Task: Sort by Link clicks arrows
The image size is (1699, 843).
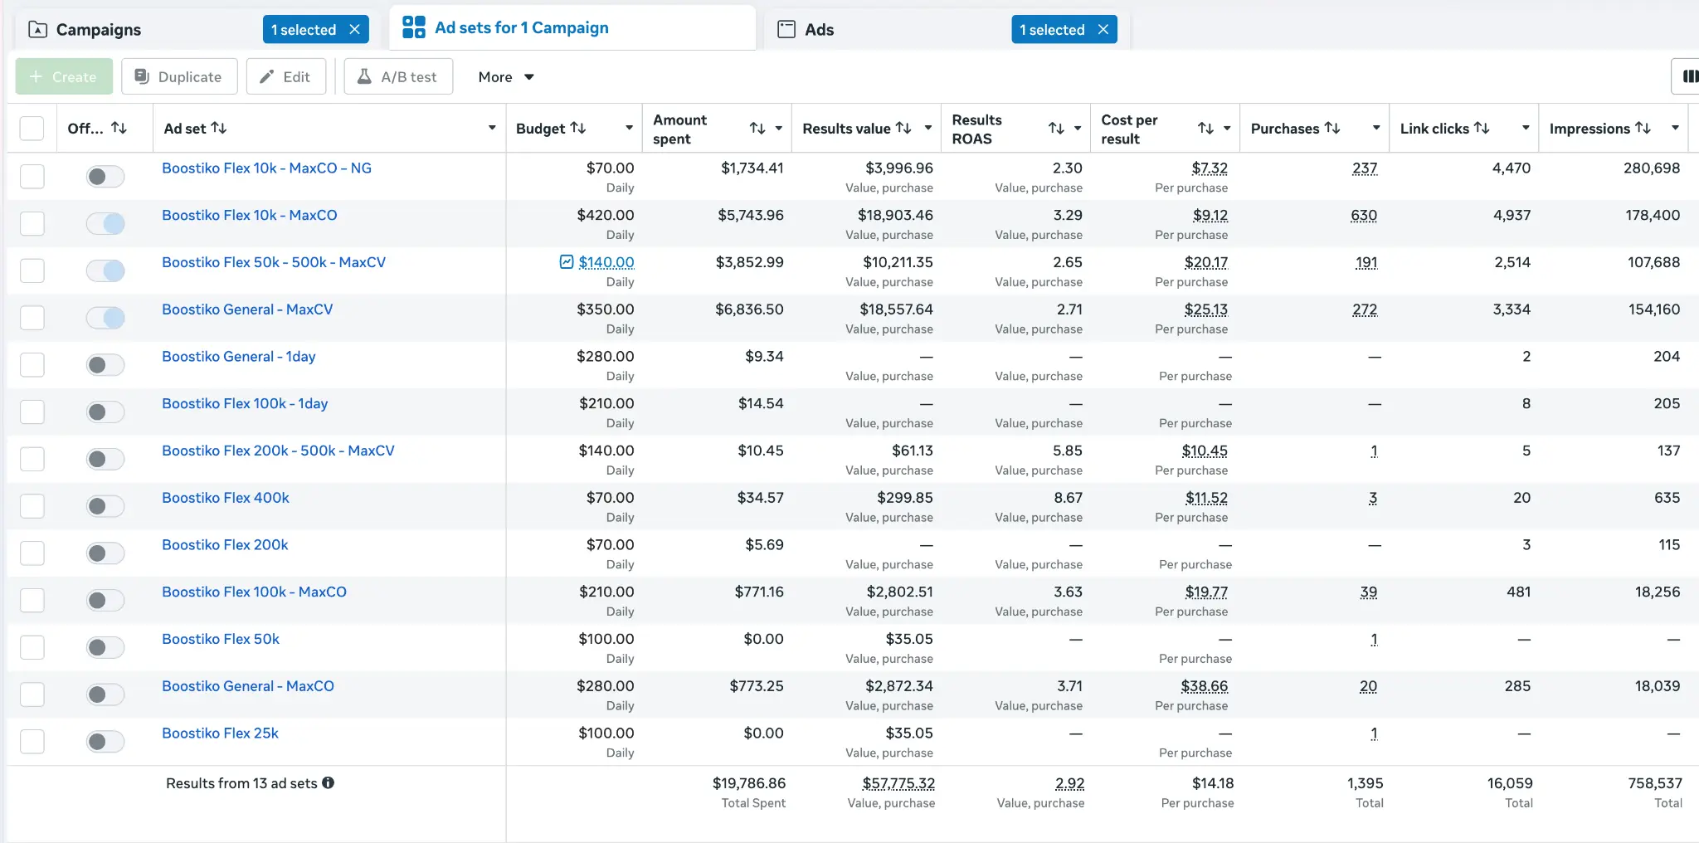Action: 1482,128
